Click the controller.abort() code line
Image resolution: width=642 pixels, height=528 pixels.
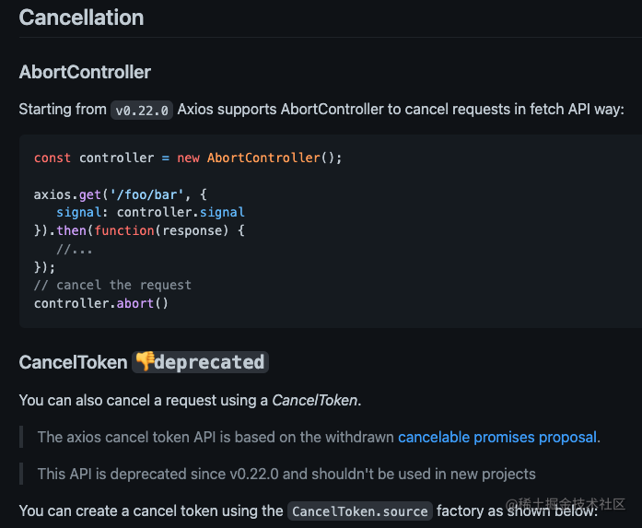coord(101,302)
